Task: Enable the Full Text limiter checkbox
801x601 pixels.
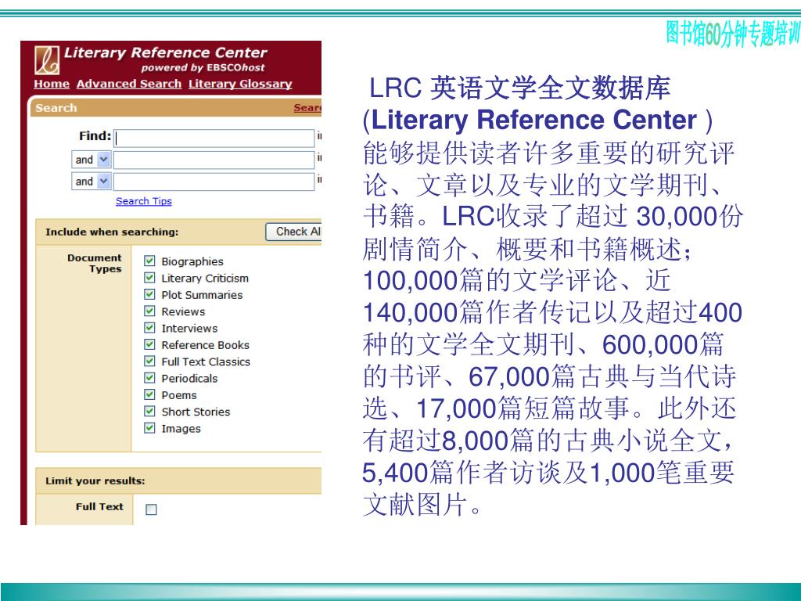Action: point(151,509)
